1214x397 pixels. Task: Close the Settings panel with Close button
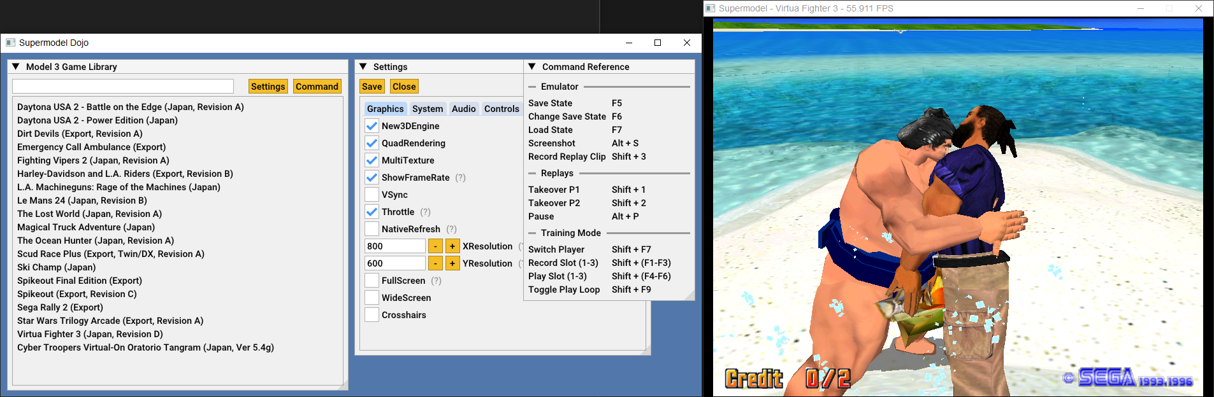(404, 87)
